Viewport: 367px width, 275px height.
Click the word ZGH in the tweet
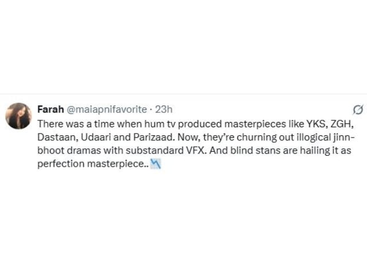(x=334, y=123)
